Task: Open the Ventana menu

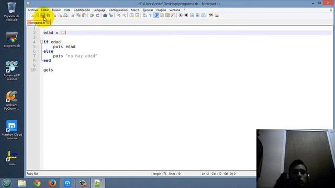Action: click(174, 10)
